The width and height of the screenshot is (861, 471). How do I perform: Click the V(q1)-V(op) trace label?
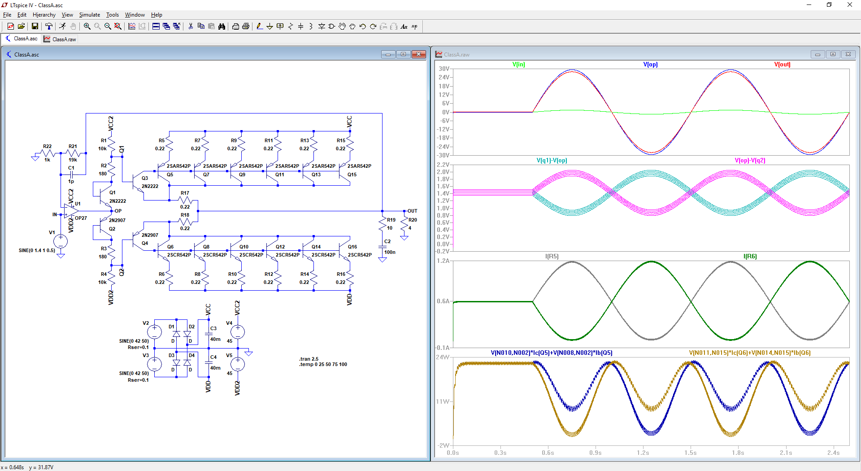[x=552, y=161]
